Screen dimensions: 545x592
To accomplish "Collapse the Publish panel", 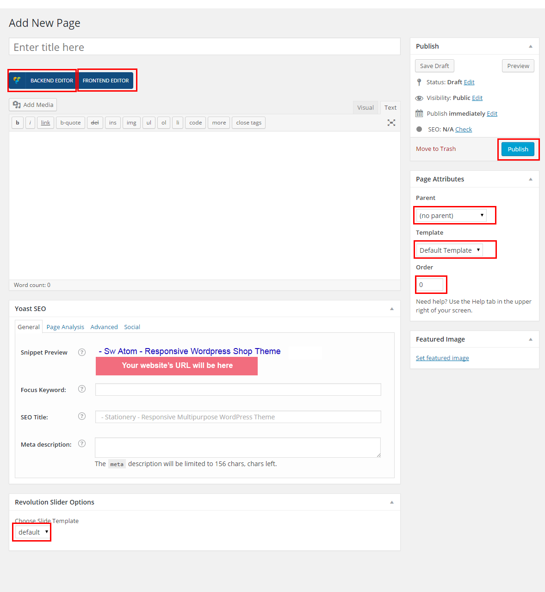I will 531,46.
